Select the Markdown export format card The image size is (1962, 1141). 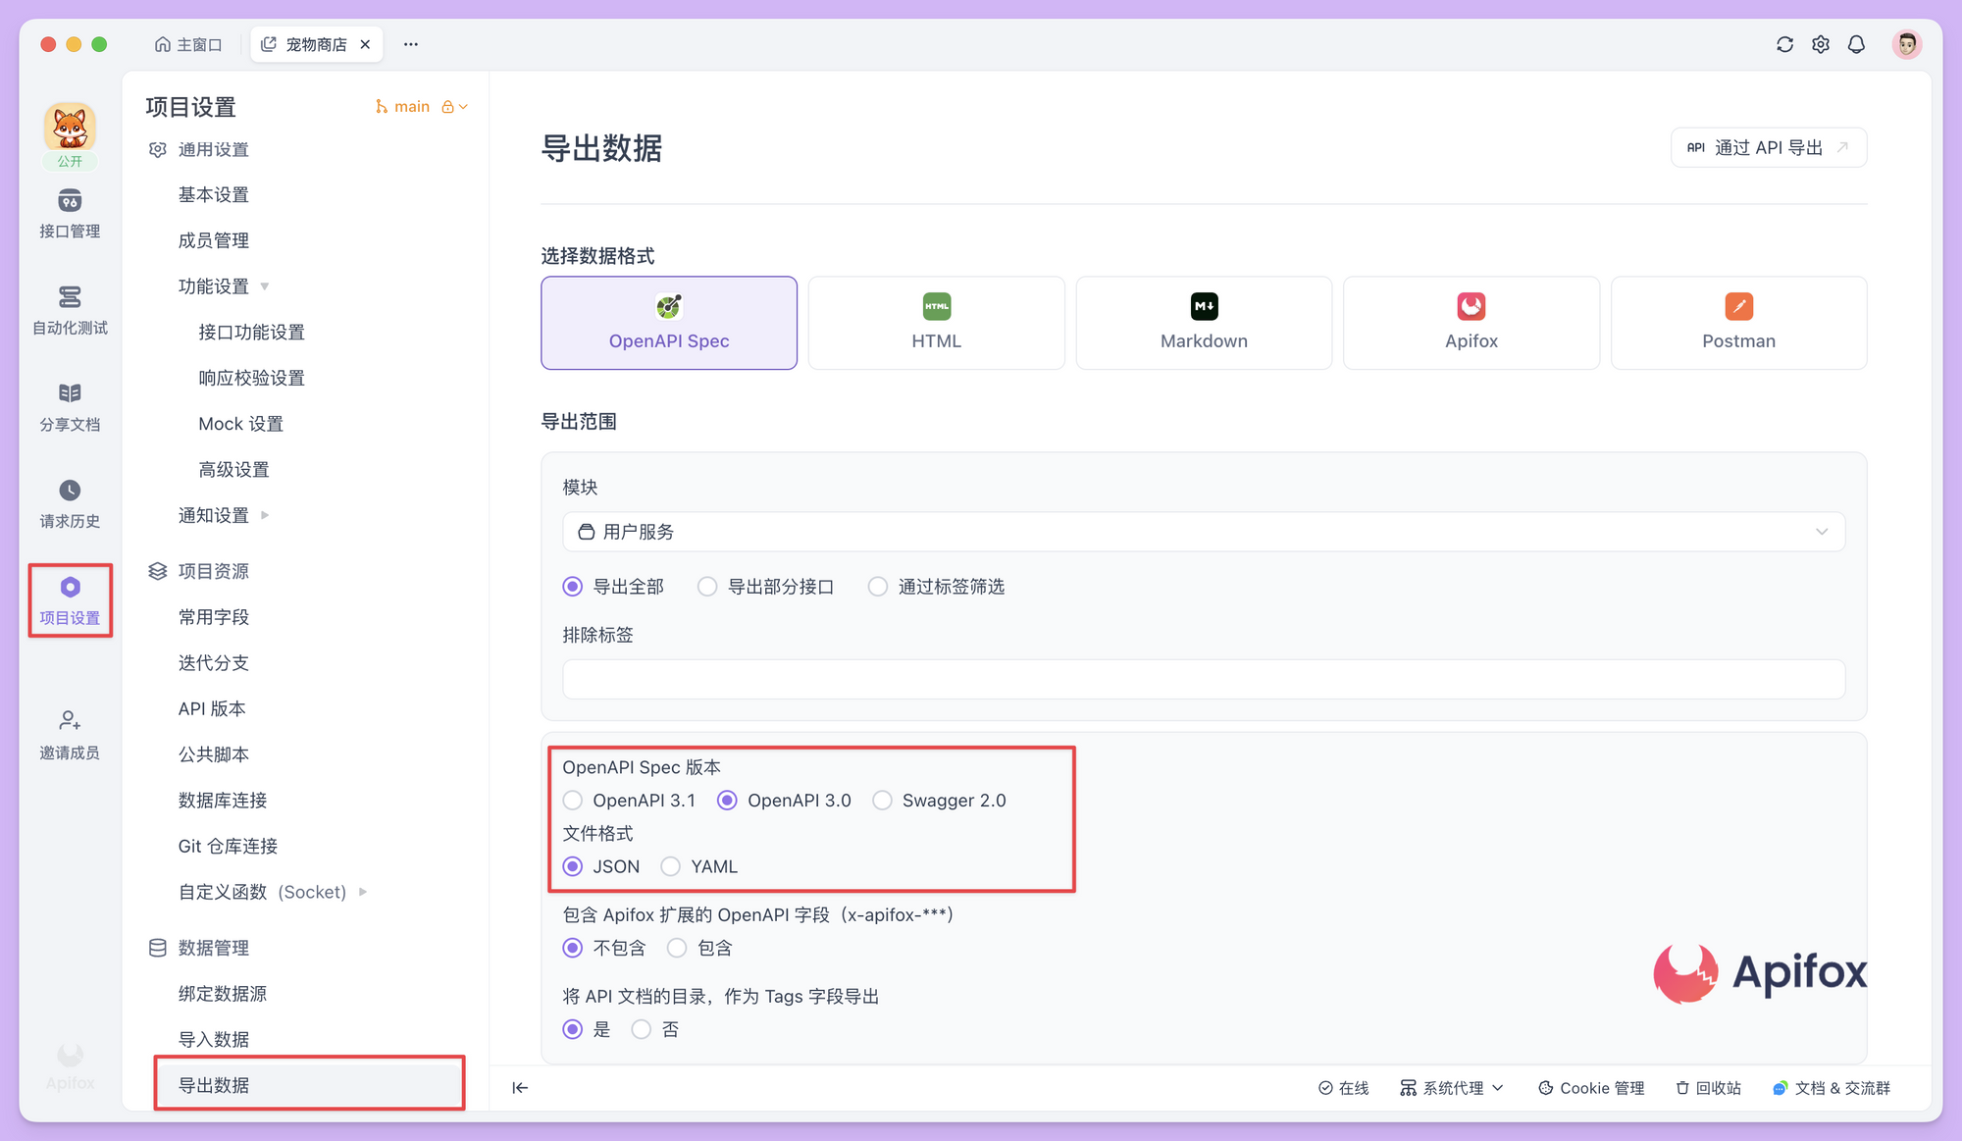tap(1203, 323)
